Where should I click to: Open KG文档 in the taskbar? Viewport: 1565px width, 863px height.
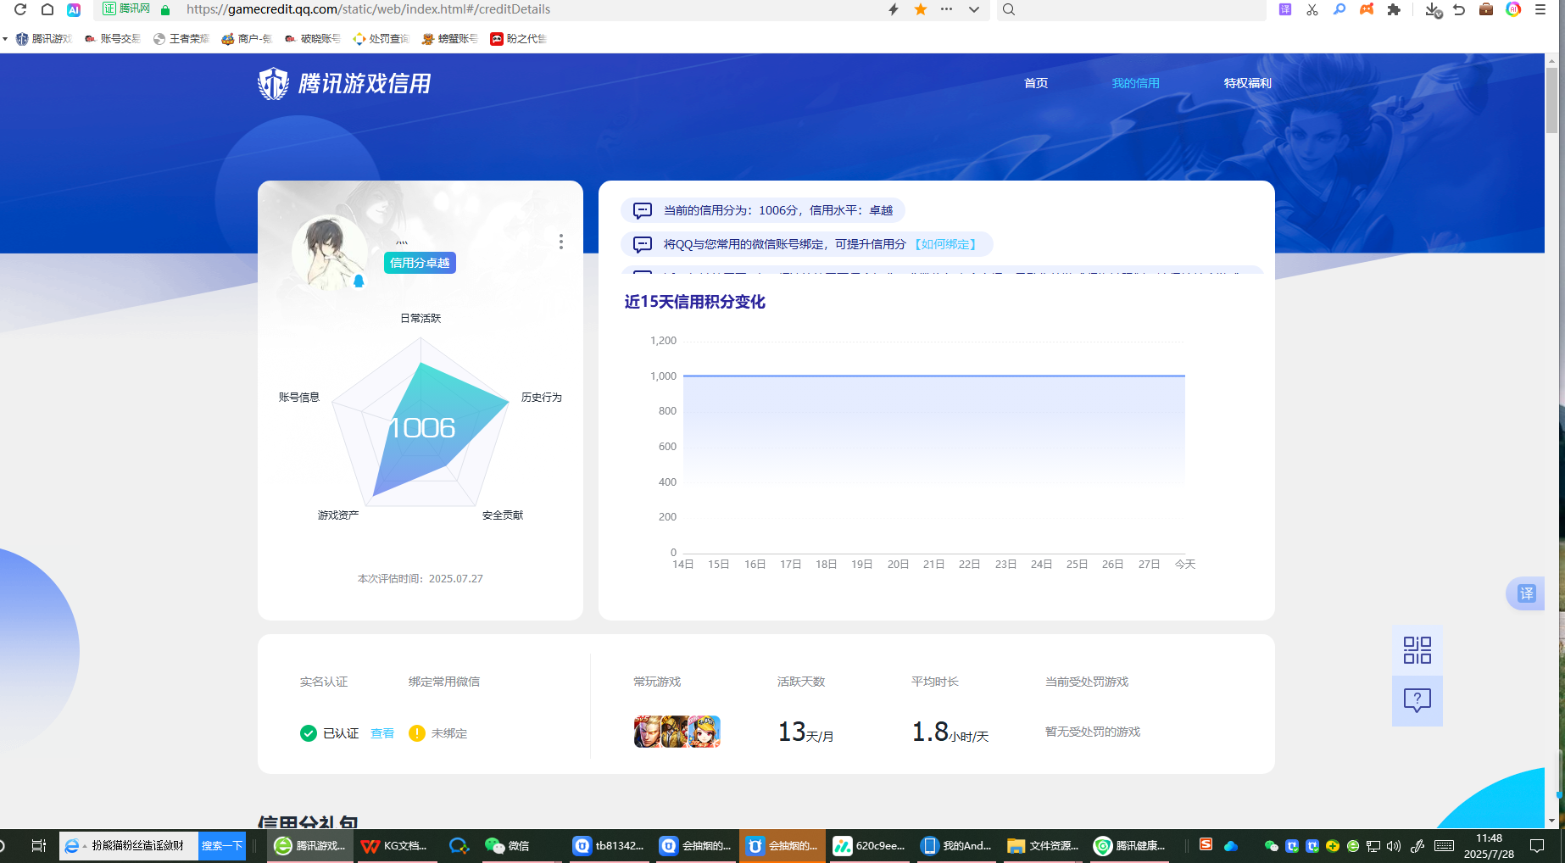pos(396,846)
